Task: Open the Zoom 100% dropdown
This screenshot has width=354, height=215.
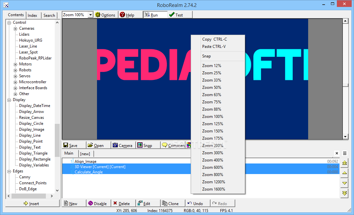Action: [90, 15]
